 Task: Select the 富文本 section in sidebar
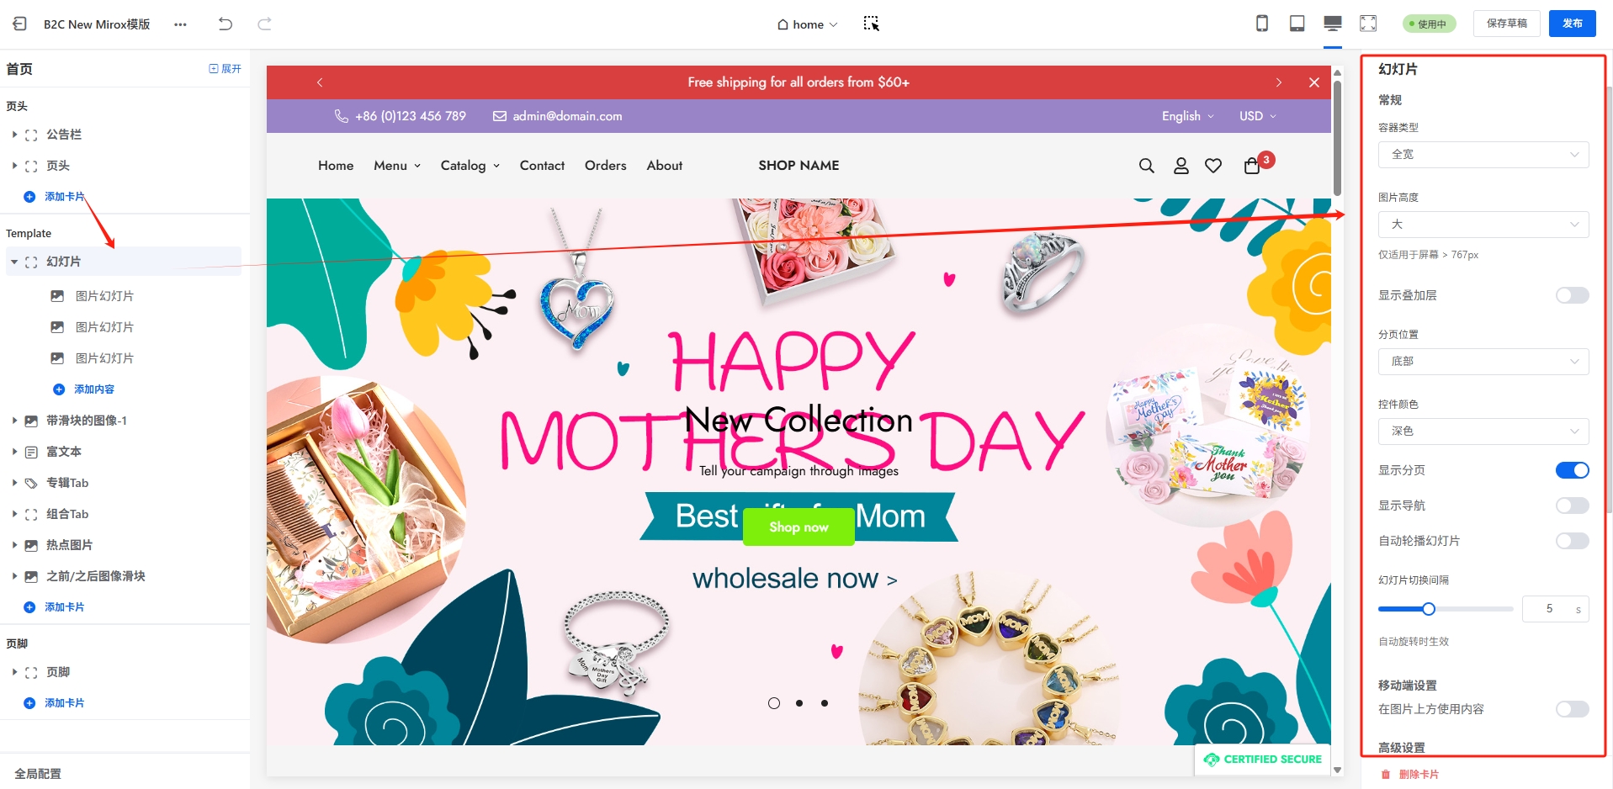tap(64, 452)
